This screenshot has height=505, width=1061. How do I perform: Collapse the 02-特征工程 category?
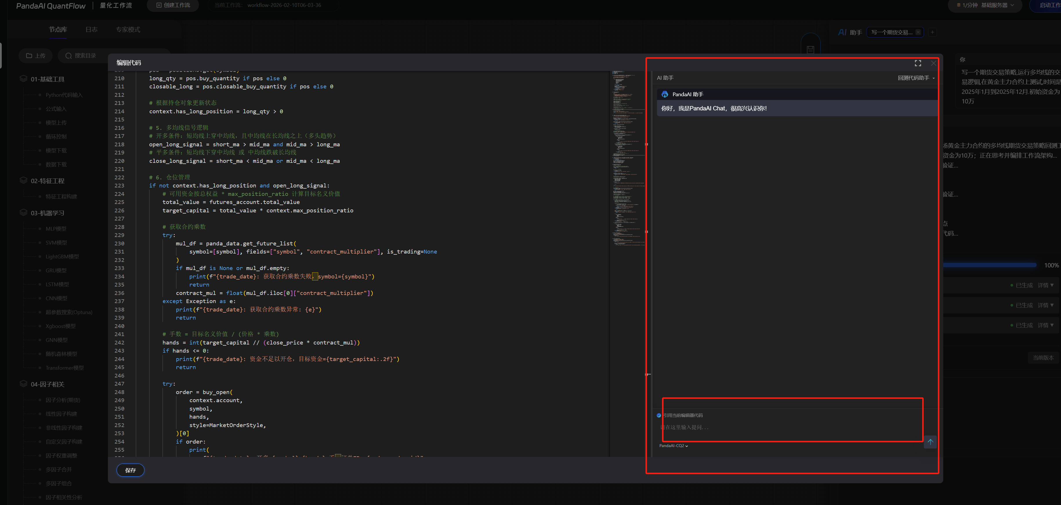click(47, 181)
